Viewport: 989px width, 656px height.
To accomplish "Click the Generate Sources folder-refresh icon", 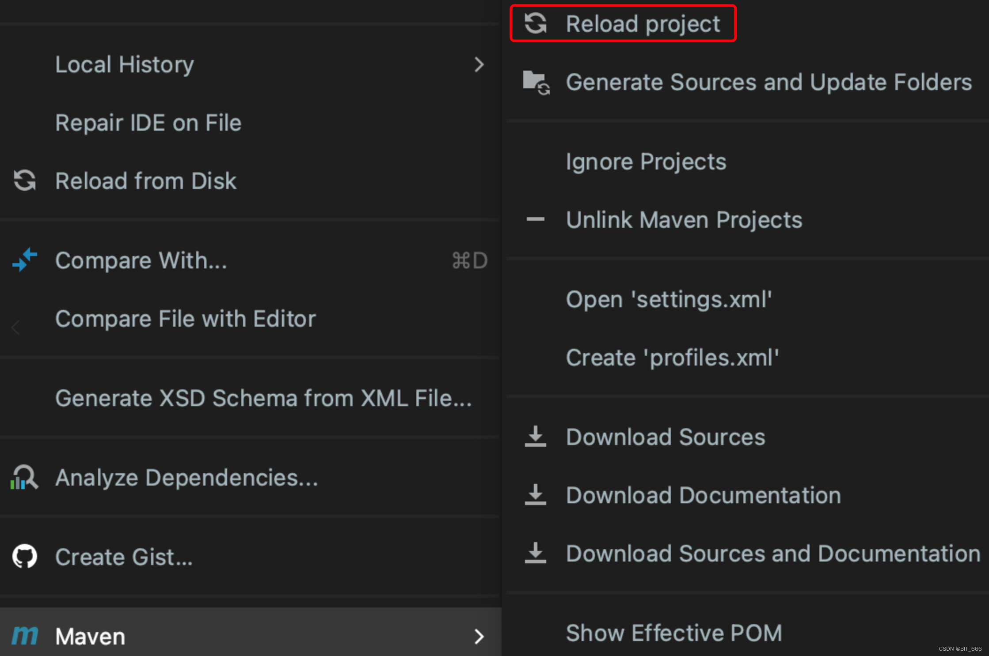I will [x=536, y=83].
